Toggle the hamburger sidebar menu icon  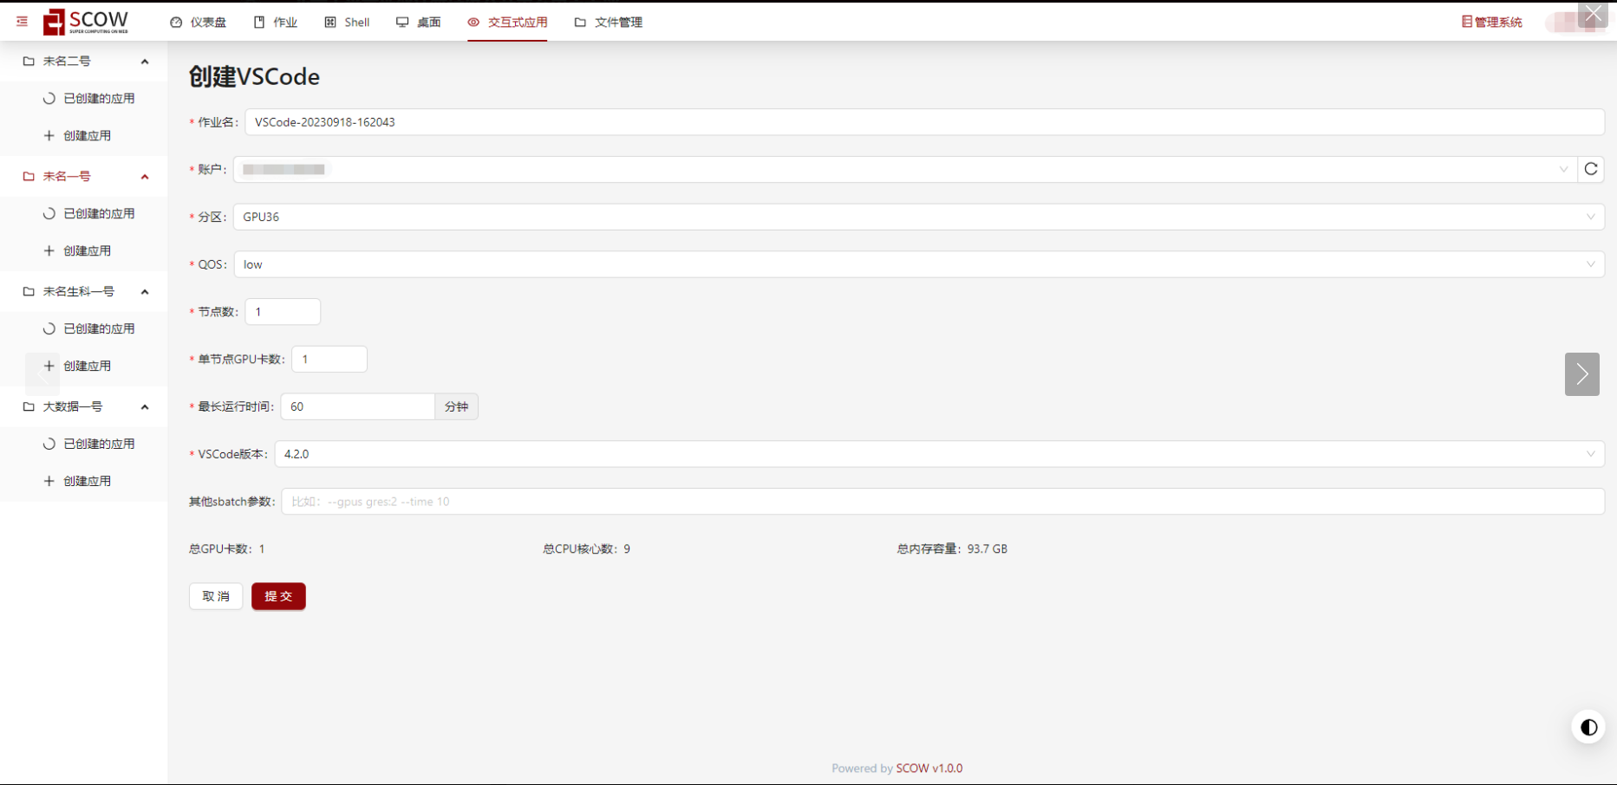pyautogui.click(x=22, y=22)
